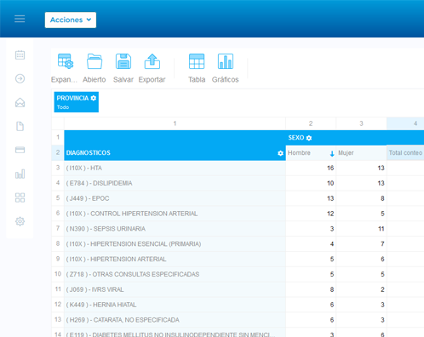
Task: Select the (E784) - DISLIPIDEMIA row
Action: tap(175, 183)
